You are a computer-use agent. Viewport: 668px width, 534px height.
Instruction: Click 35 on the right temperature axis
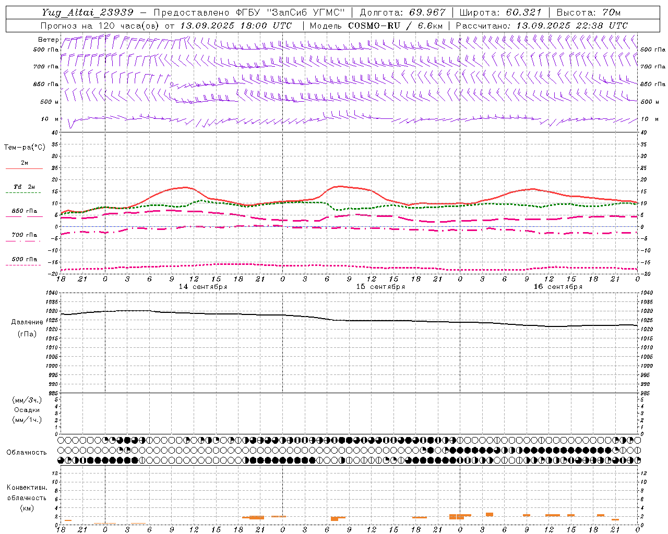(x=643, y=144)
